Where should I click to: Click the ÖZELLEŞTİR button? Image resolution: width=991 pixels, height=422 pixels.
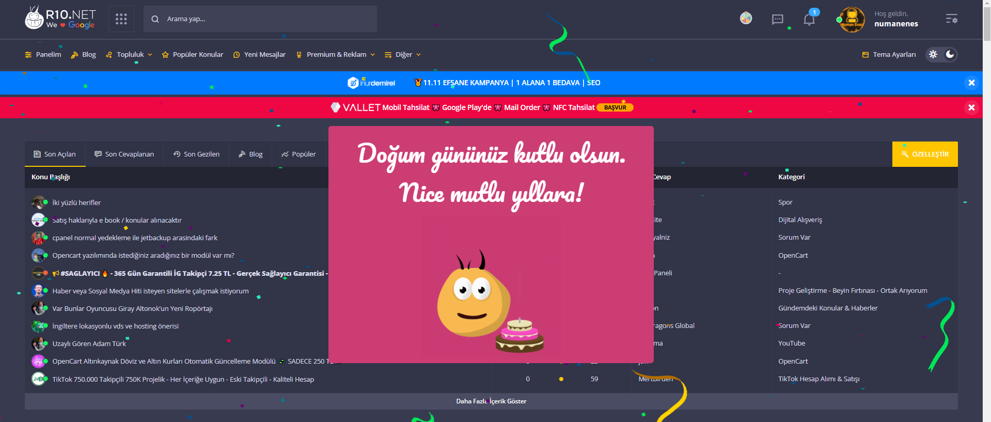tap(925, 154)
